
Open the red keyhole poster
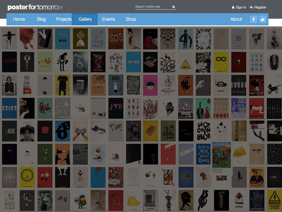(239, 62)
